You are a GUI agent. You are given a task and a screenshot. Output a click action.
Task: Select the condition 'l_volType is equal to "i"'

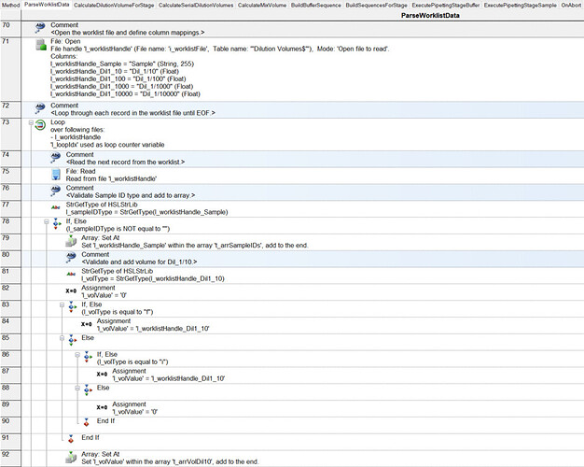click(x=132, y=361)
